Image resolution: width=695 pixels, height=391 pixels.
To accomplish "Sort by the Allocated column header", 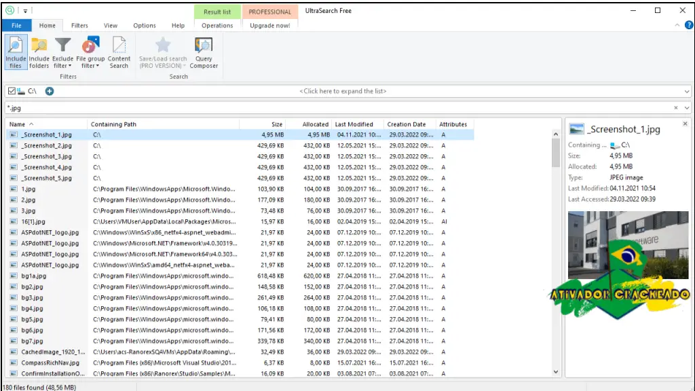I will tap(309, 124).
